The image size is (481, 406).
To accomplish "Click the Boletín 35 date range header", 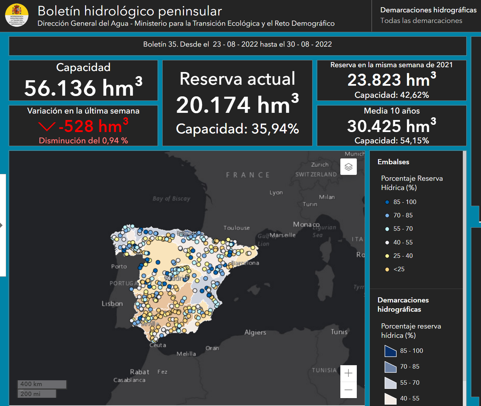I will (237, 45).
